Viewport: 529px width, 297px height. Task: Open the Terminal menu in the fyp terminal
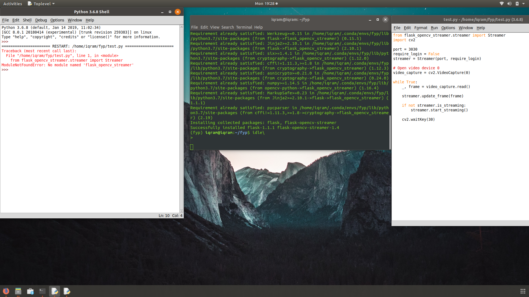(244, 27)
